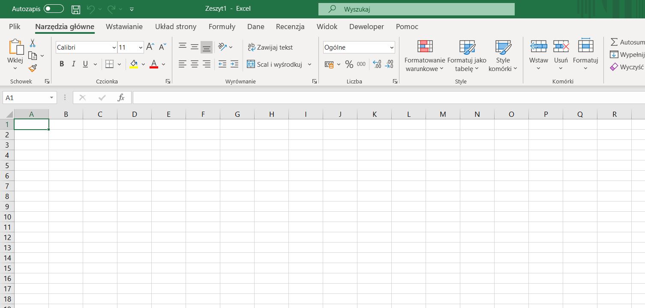Apply the red font color
Image resolution: width=645 pixels, height=308 pixels.
154,65
